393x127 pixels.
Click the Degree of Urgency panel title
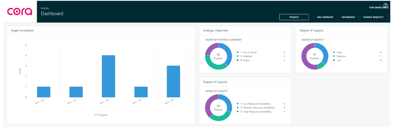(311, 31)
